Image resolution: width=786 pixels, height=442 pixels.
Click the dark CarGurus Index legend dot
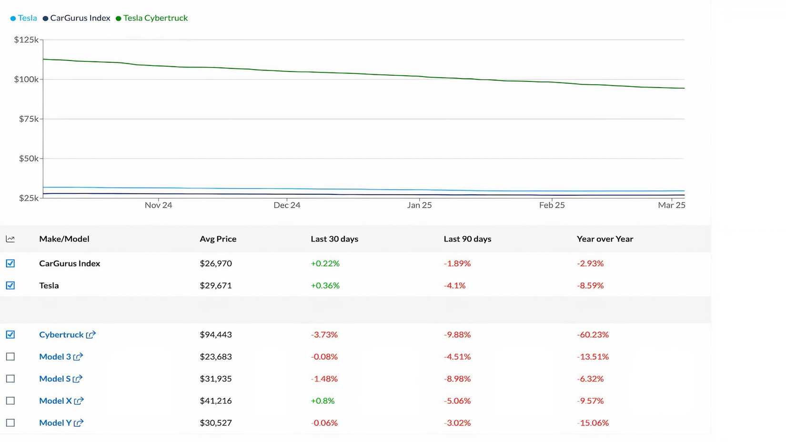click(45, 19)
